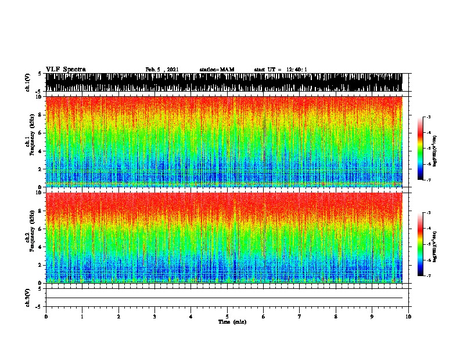Click inside the ch.2 spectrogram panel
Viewport: 460px width, 355px height.
point(224,238)
